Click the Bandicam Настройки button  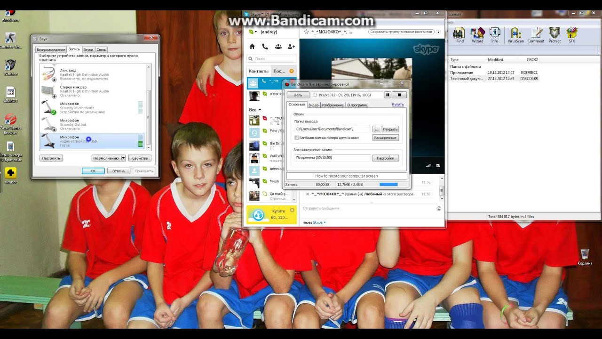click(386, 158)
